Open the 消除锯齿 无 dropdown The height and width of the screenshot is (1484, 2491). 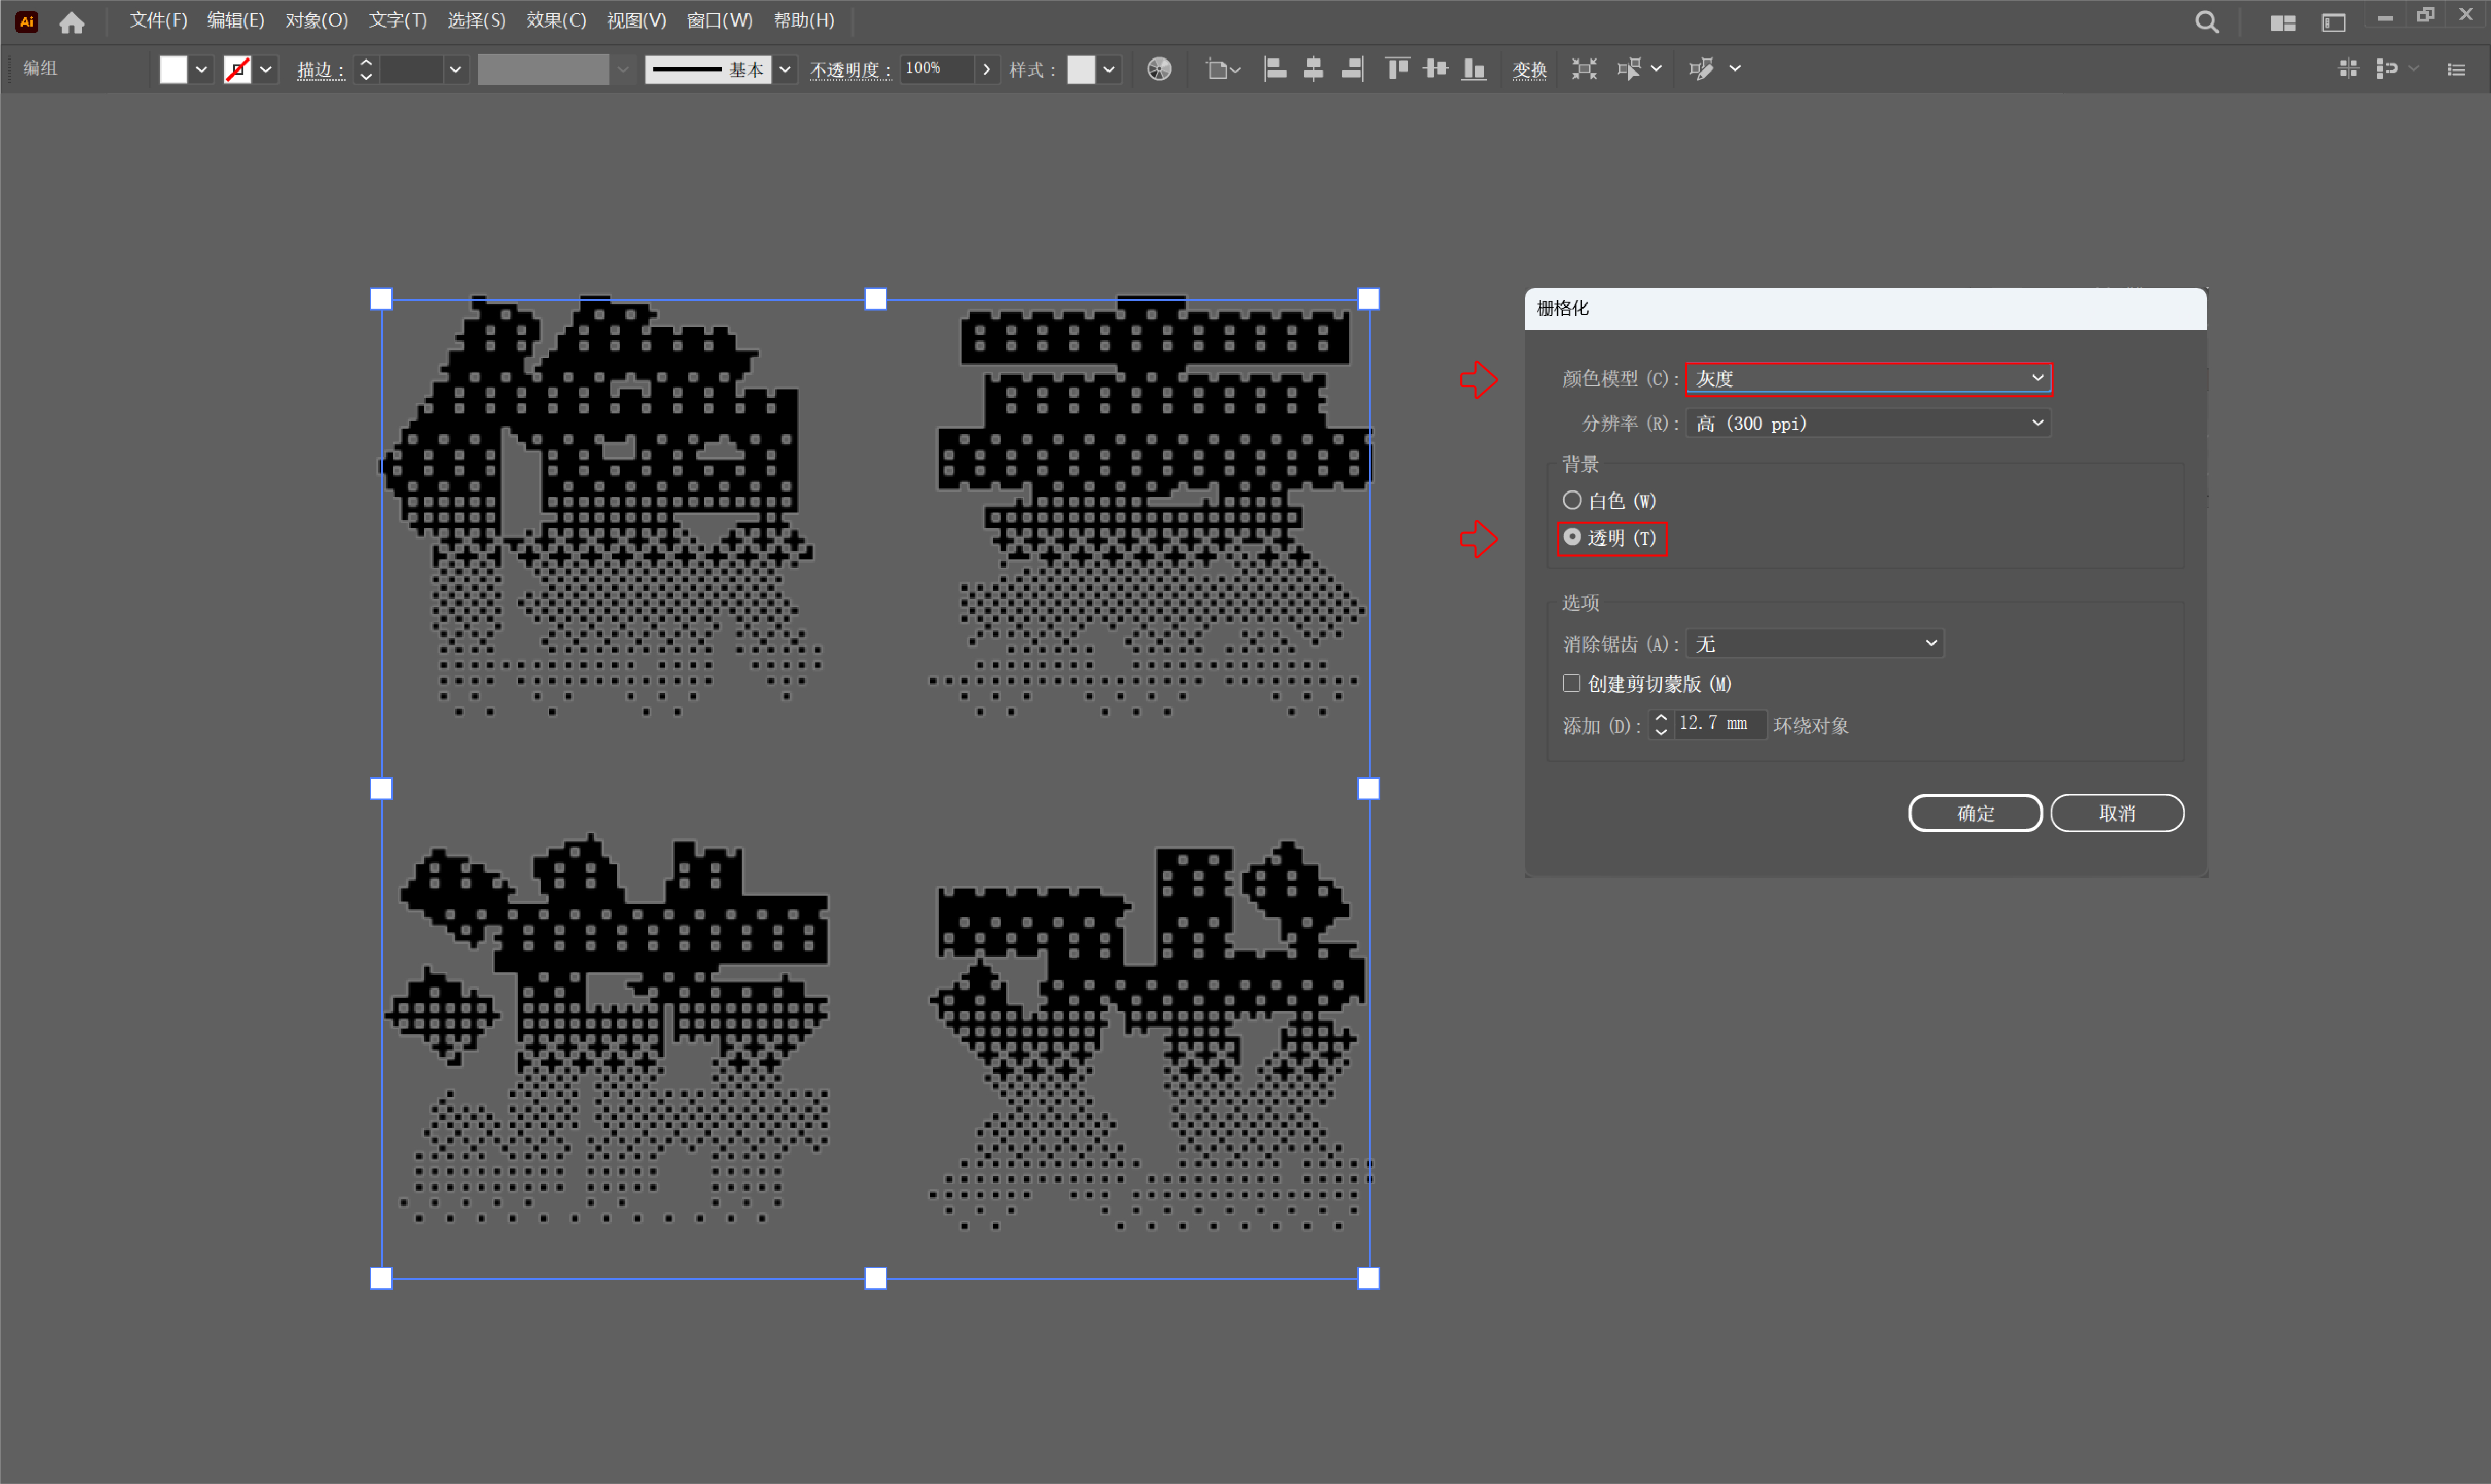[x=1814, y=644]
